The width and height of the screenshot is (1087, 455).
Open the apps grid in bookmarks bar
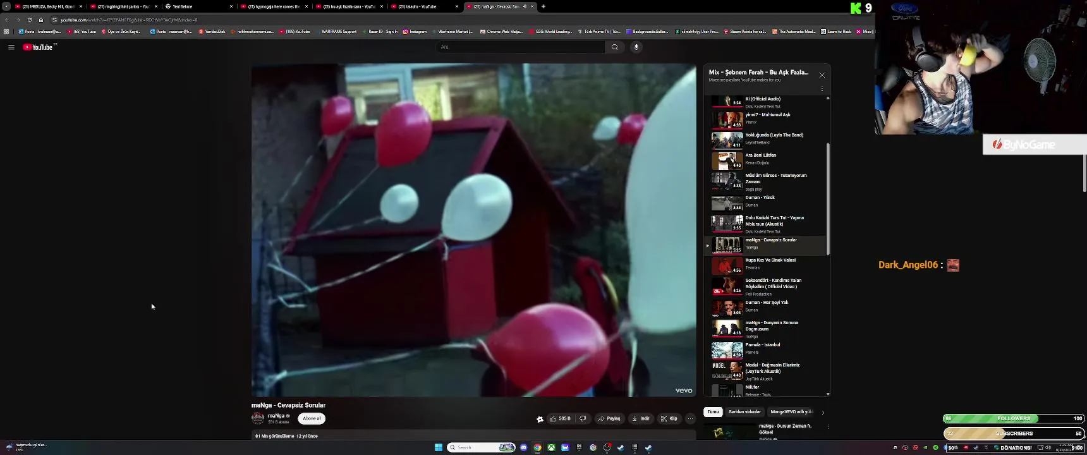[6, 31]
